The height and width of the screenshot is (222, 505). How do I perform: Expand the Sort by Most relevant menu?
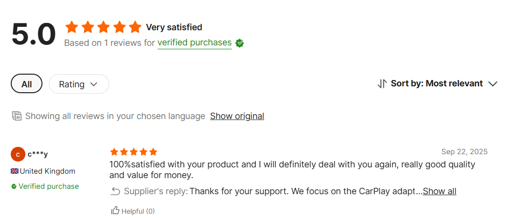(437, 83)
